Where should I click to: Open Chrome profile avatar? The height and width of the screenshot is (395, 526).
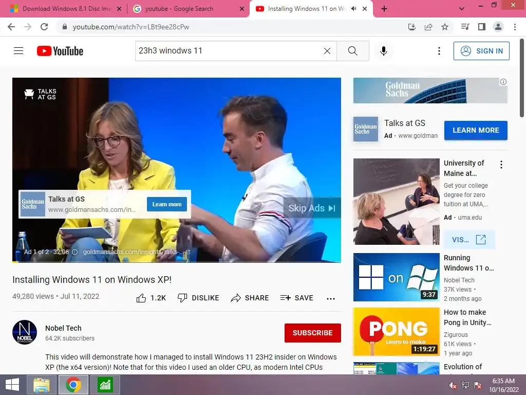(x=498, y=27)
